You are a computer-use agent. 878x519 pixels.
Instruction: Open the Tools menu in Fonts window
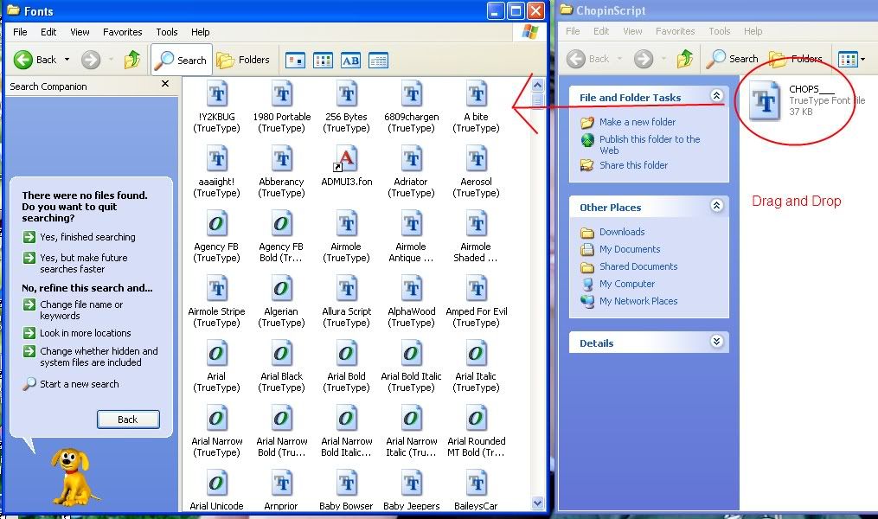tap(167, 32)
